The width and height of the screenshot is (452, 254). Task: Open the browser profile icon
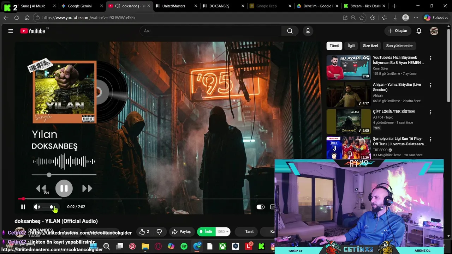[x=406, y=18]
